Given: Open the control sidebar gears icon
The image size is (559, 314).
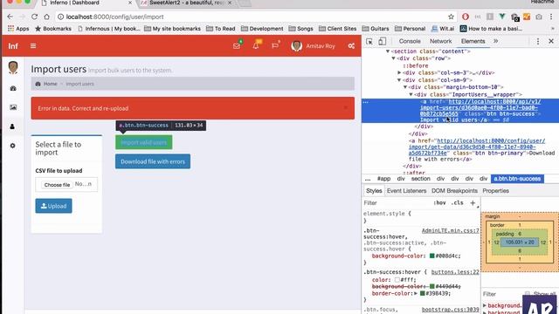Looking at the screenshot, I should click(351, 46).
